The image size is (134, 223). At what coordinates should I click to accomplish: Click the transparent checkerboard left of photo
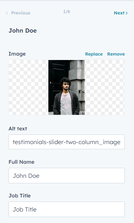tap(28, 87)
